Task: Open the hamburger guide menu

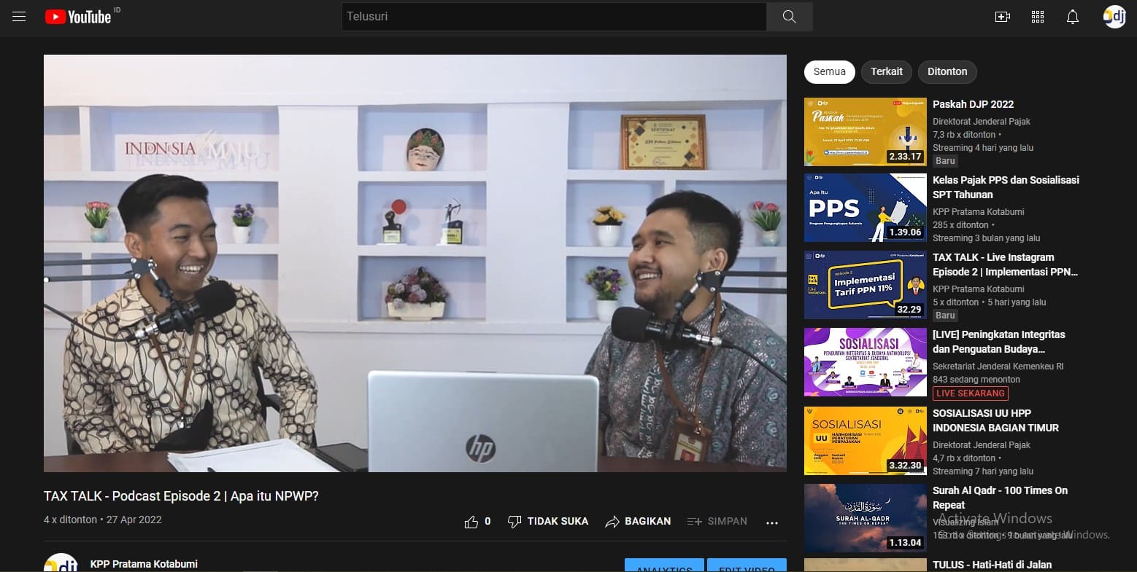Action: pos(19,16)
